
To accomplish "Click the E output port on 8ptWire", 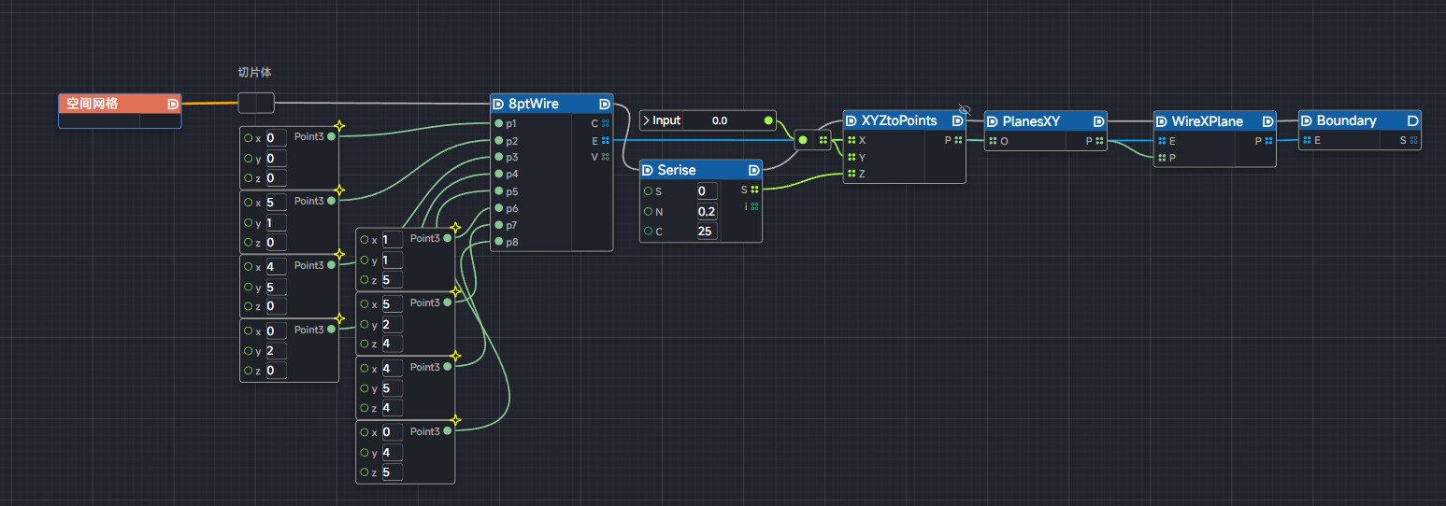I will (606, 140).
